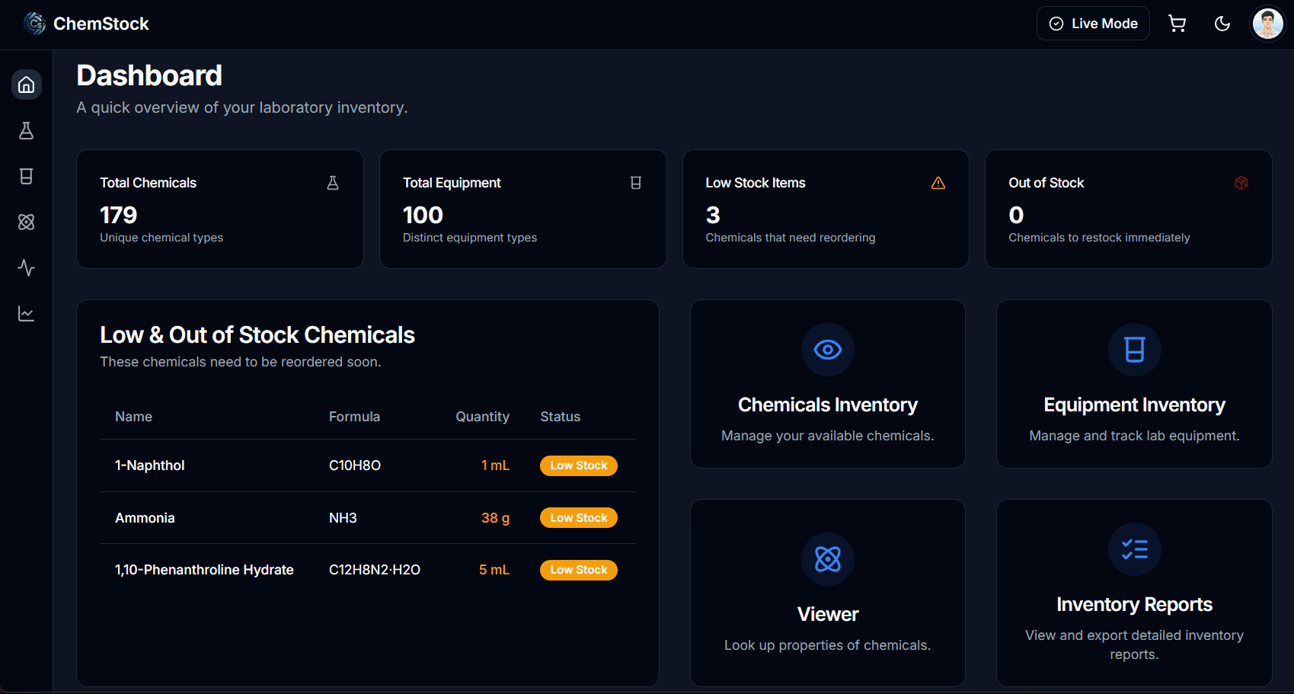
Task: Click the ChemStock brand name
Action: coord(101,24)
